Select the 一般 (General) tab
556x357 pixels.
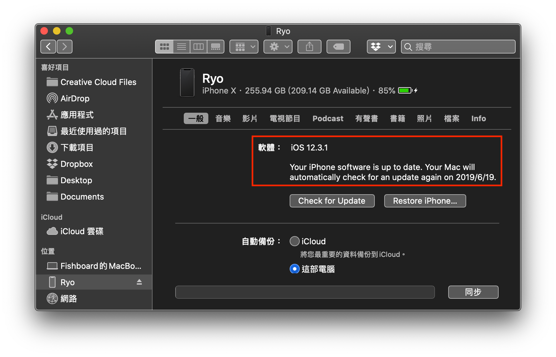coord(196,118)
